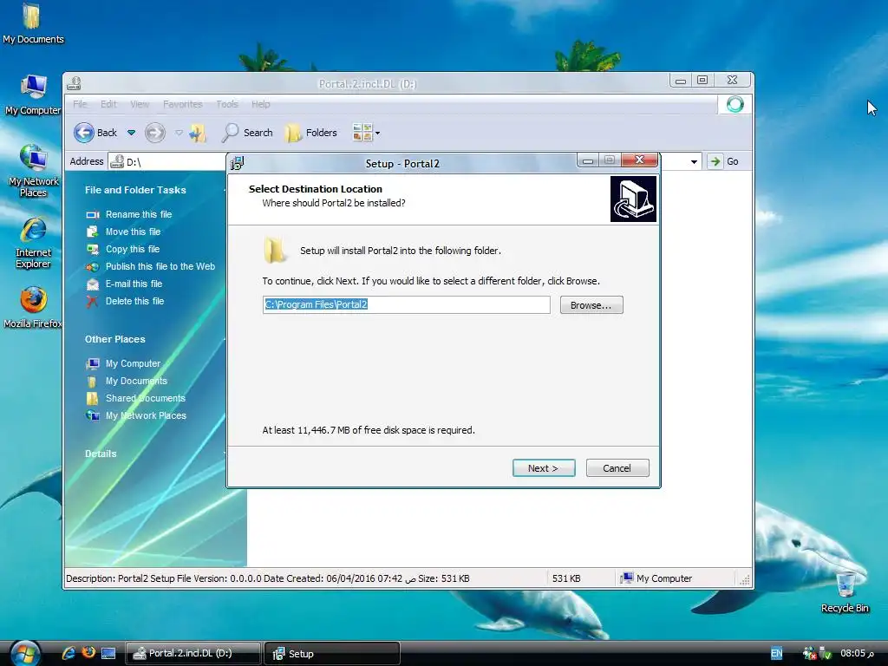Click Delete this file
The width and height of the screenshot is (888, 666).
coord(134,301)
